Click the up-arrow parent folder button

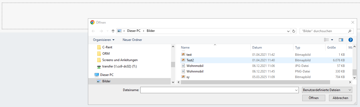113,31
